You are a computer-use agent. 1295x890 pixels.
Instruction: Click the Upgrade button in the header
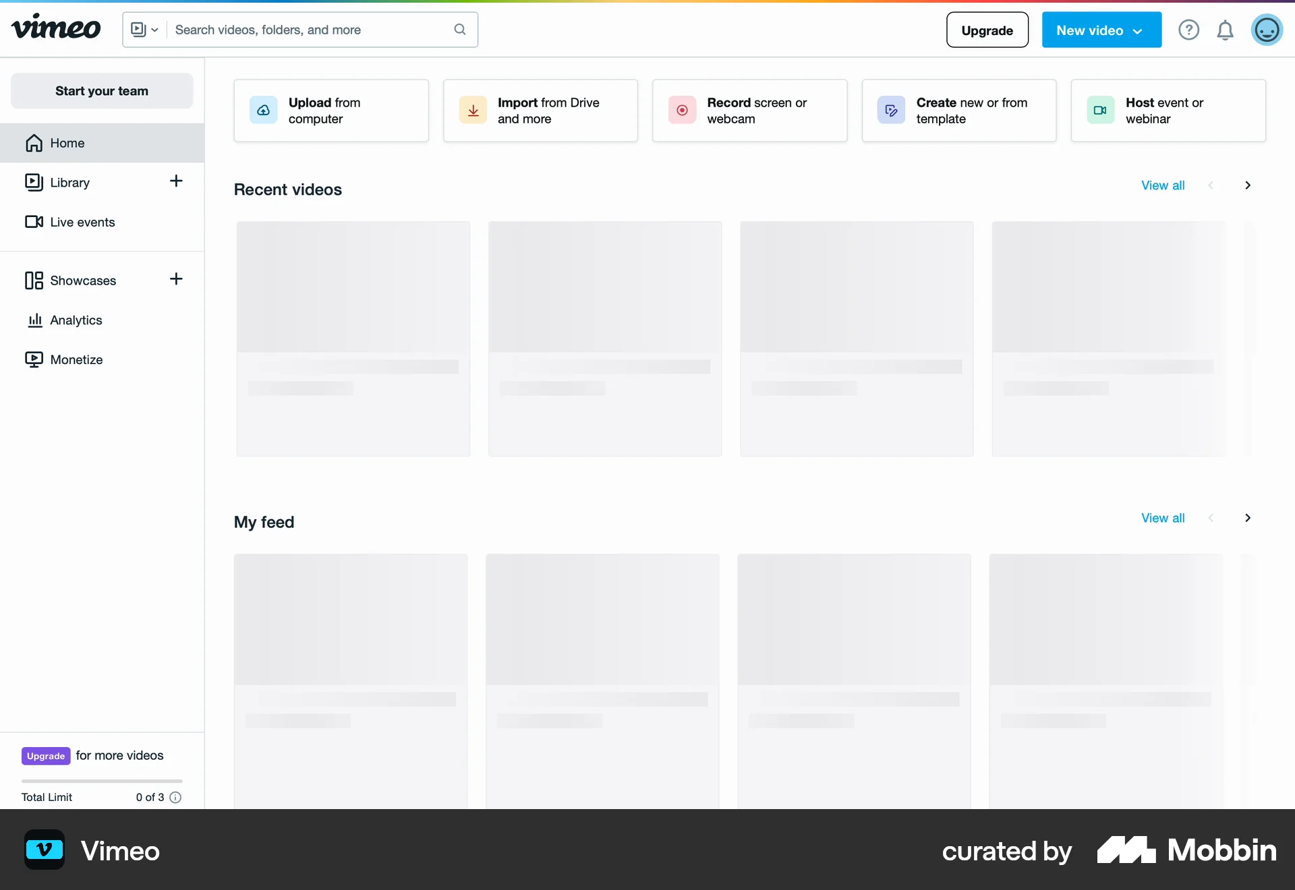point(987,30)
